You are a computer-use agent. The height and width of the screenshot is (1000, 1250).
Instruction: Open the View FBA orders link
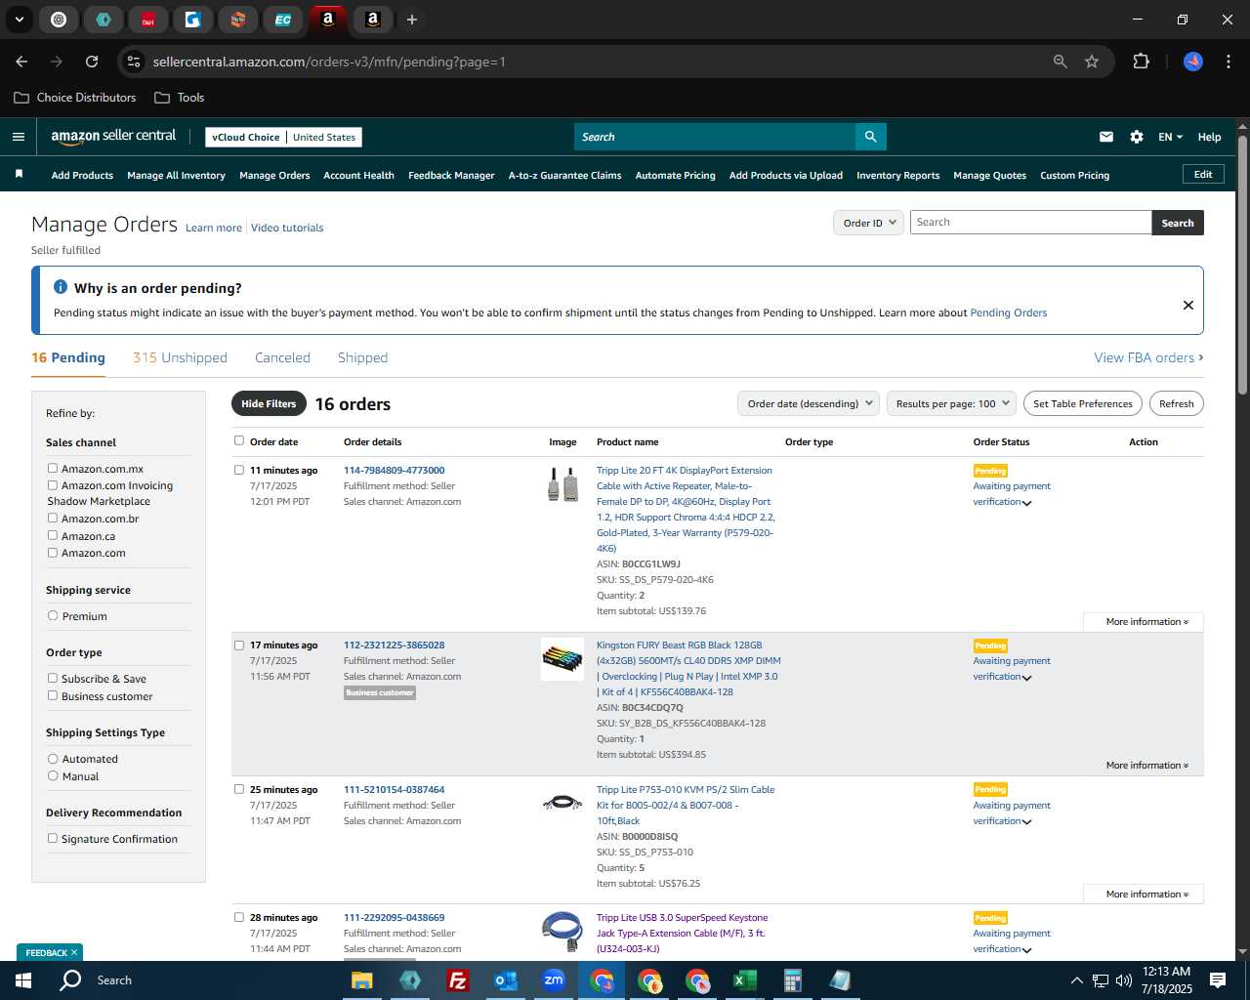pyautogui.click(x=1148, y=357)
